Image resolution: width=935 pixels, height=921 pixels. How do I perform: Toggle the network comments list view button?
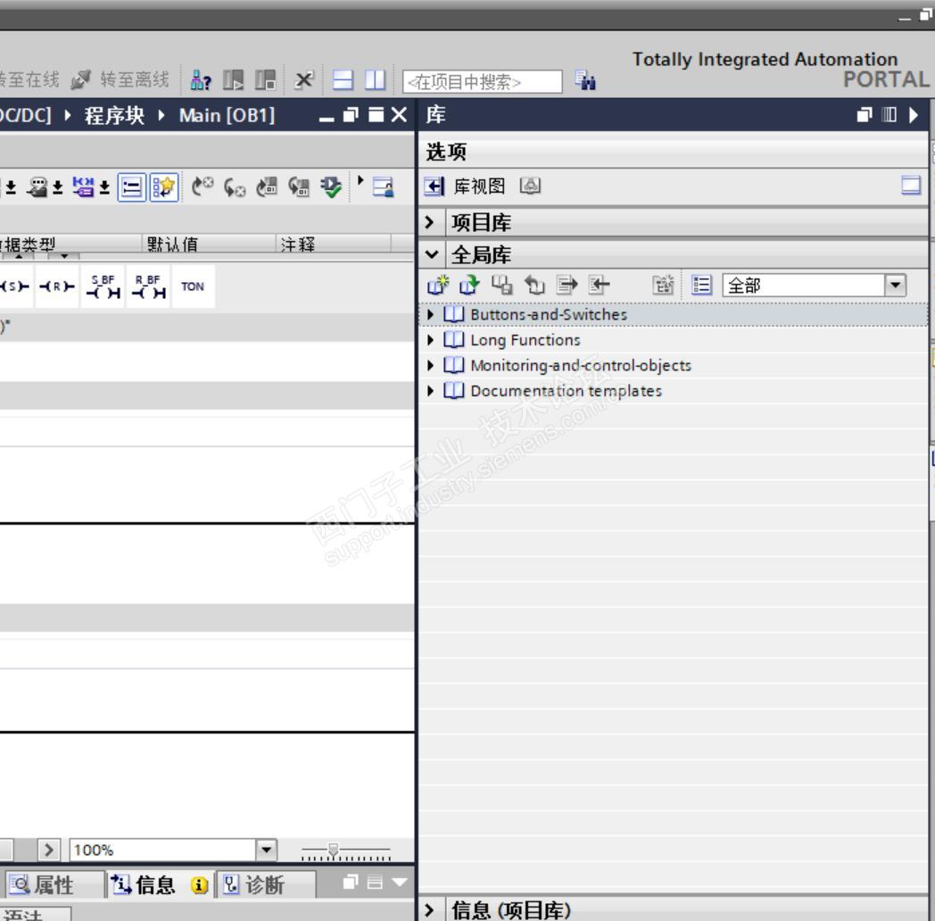coord(131,188)
